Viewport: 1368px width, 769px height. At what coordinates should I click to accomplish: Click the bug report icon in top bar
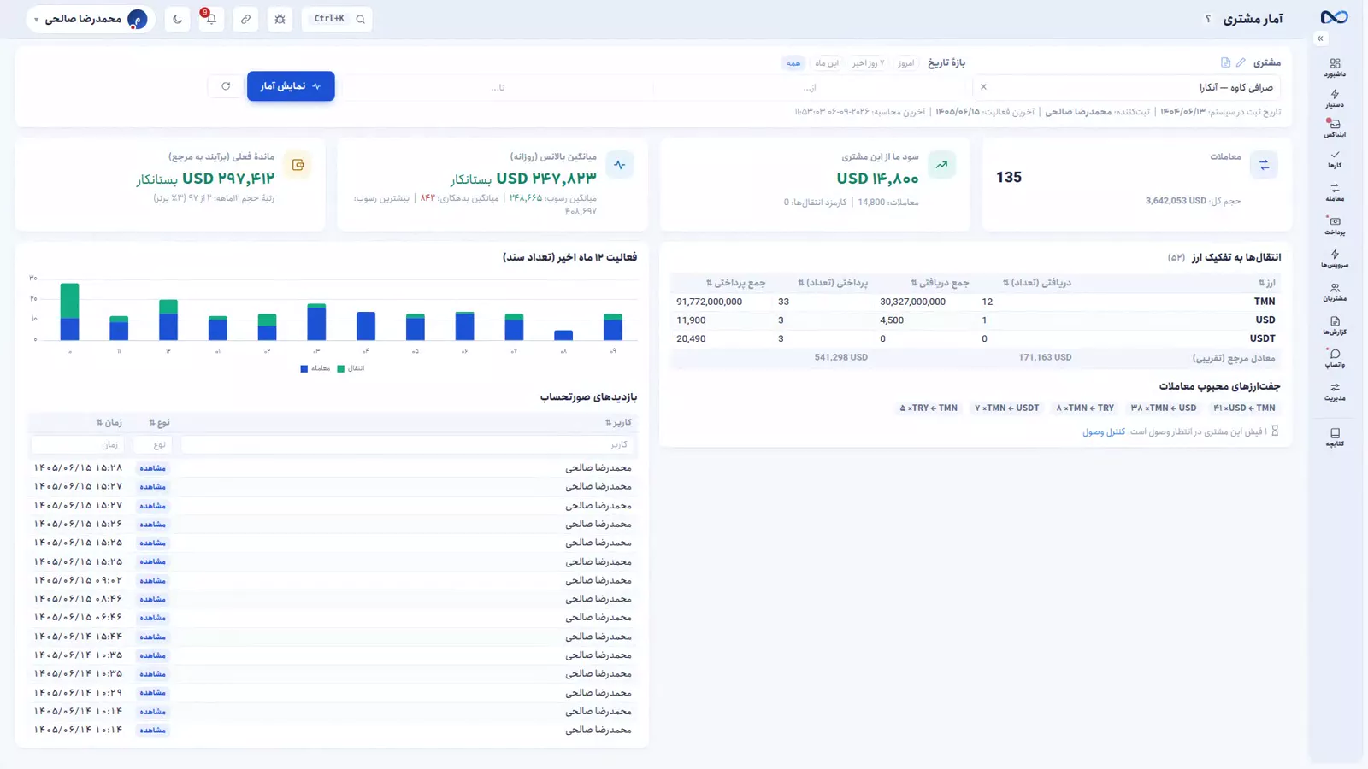click(x=280, y=19)
